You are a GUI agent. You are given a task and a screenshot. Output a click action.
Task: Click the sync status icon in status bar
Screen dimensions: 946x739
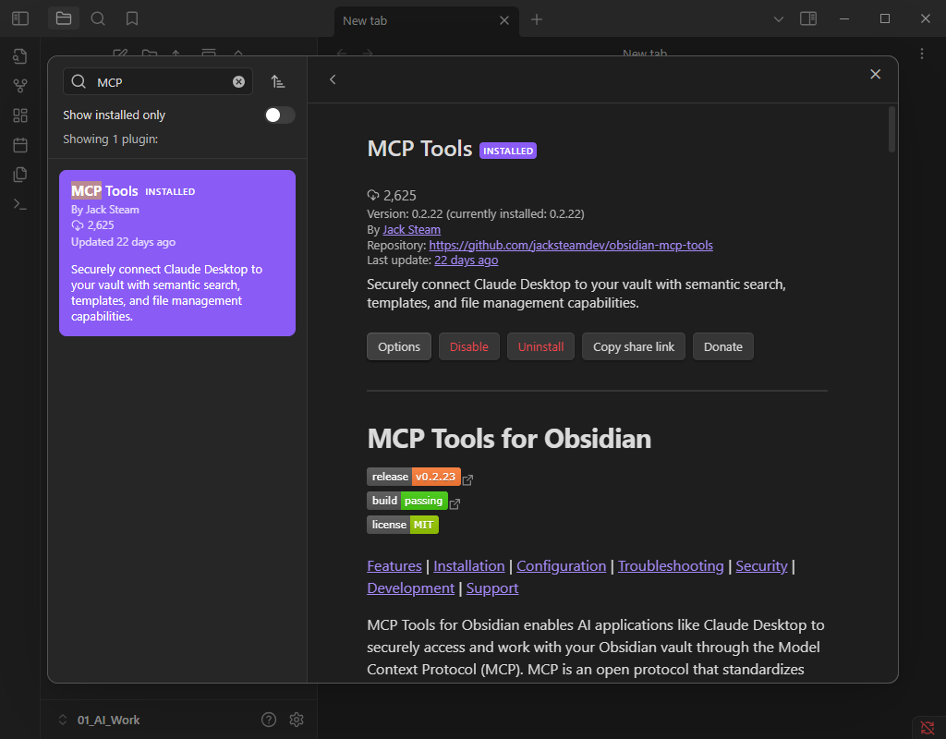[928, 728]
